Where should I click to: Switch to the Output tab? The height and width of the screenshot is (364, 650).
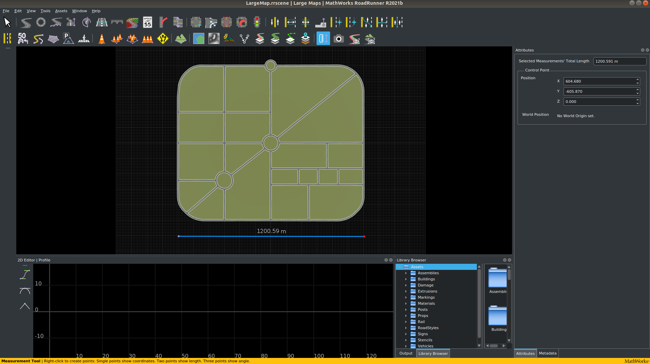pyautogui.click(x=406, y=353)
